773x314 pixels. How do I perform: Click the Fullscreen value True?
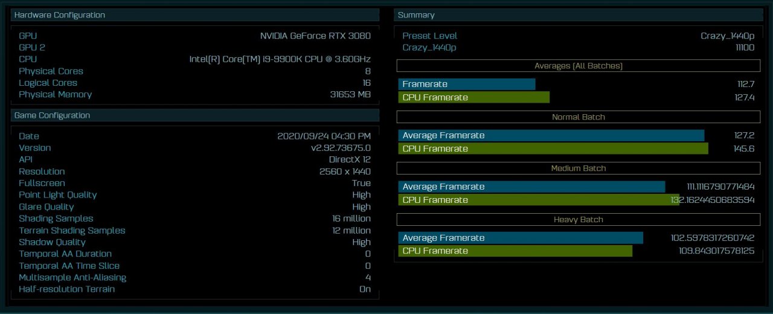[361, 183]
